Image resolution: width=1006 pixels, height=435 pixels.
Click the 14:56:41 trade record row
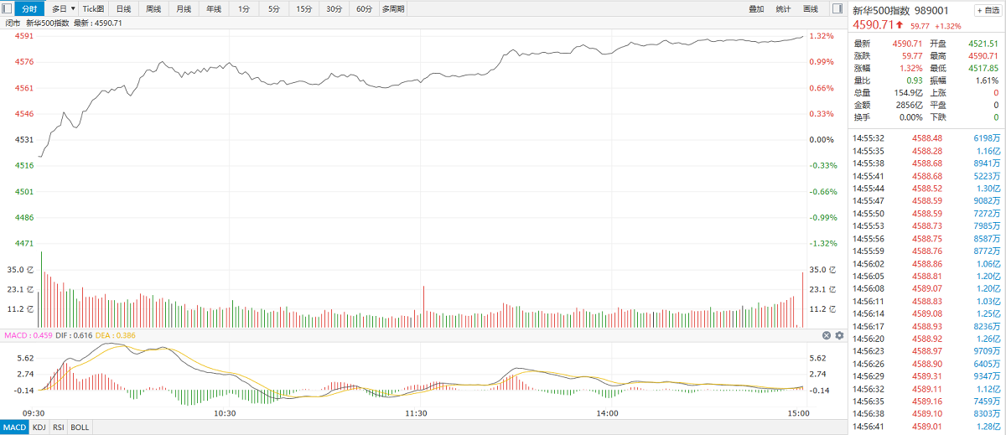click(x=926, y=426)
